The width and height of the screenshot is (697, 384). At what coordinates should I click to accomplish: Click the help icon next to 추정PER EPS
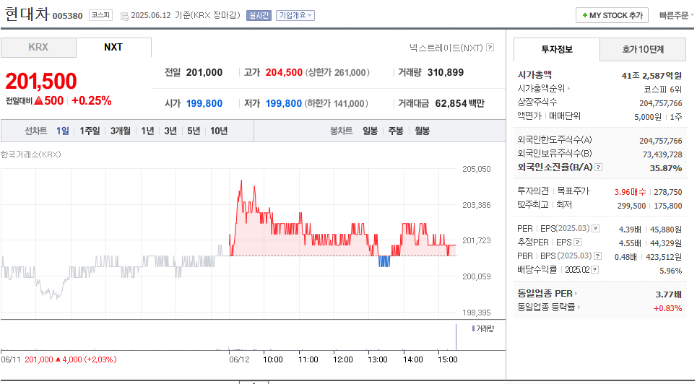pos(577,243)
